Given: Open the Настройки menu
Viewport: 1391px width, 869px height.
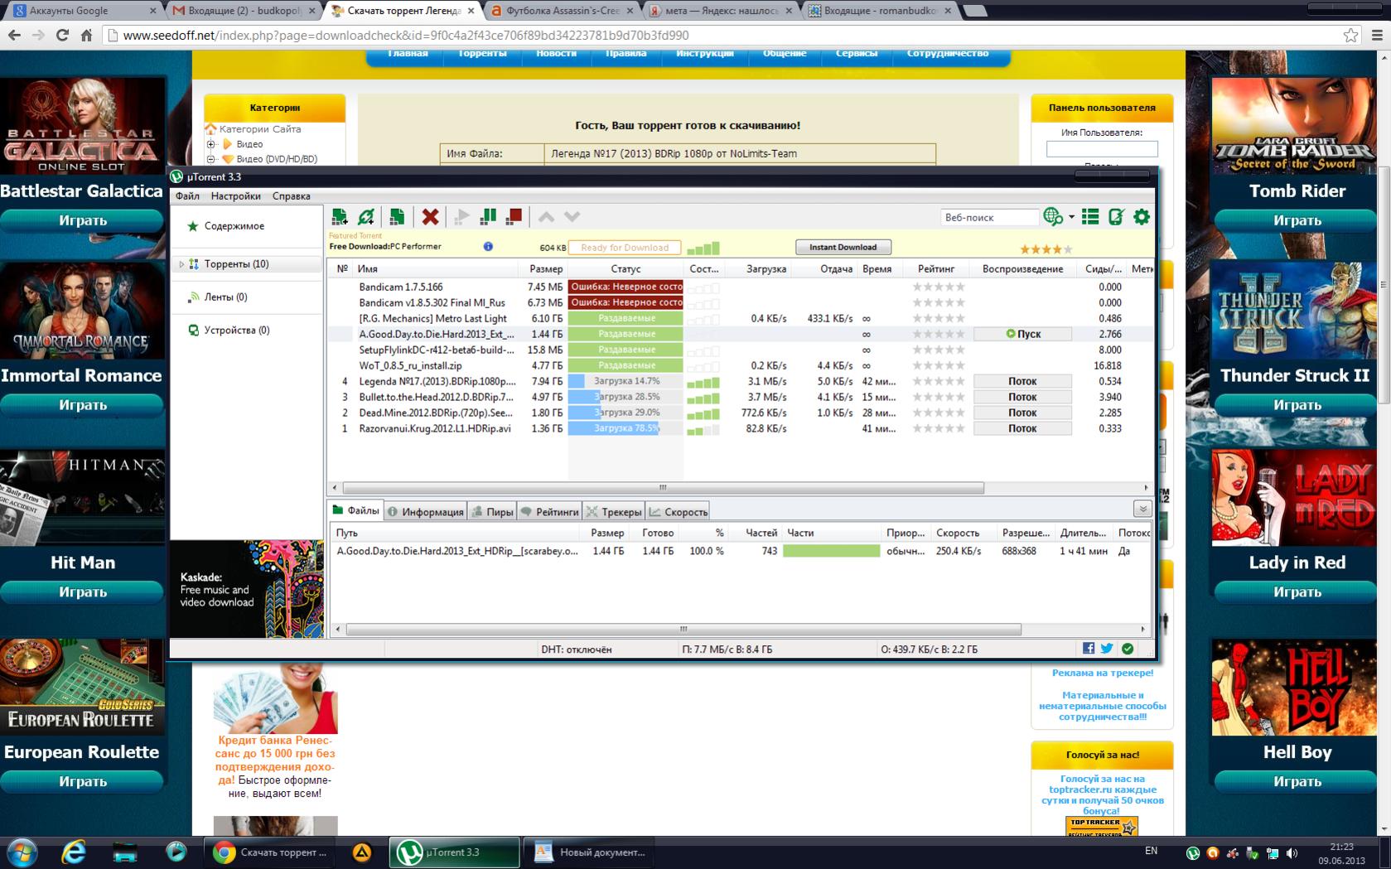Looking at the screenshot, I should pyautogui.click(x=235, y=196).
